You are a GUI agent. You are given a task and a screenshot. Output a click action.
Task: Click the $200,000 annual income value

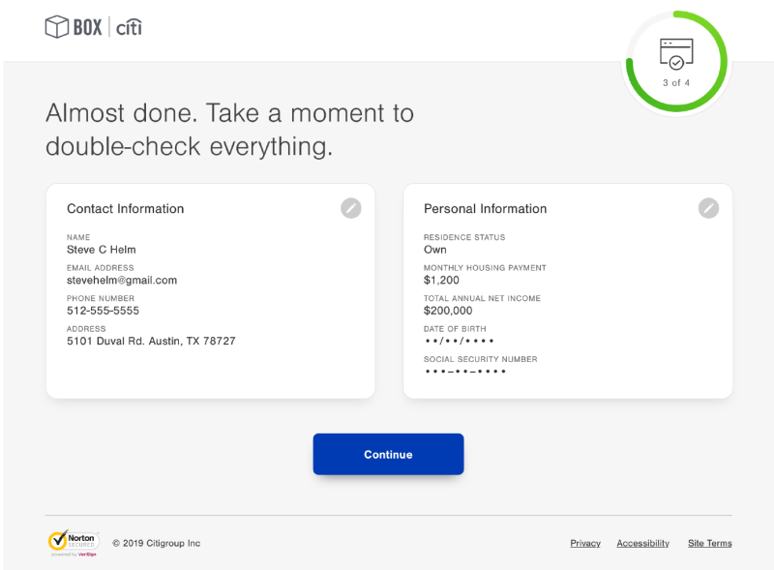448,311
